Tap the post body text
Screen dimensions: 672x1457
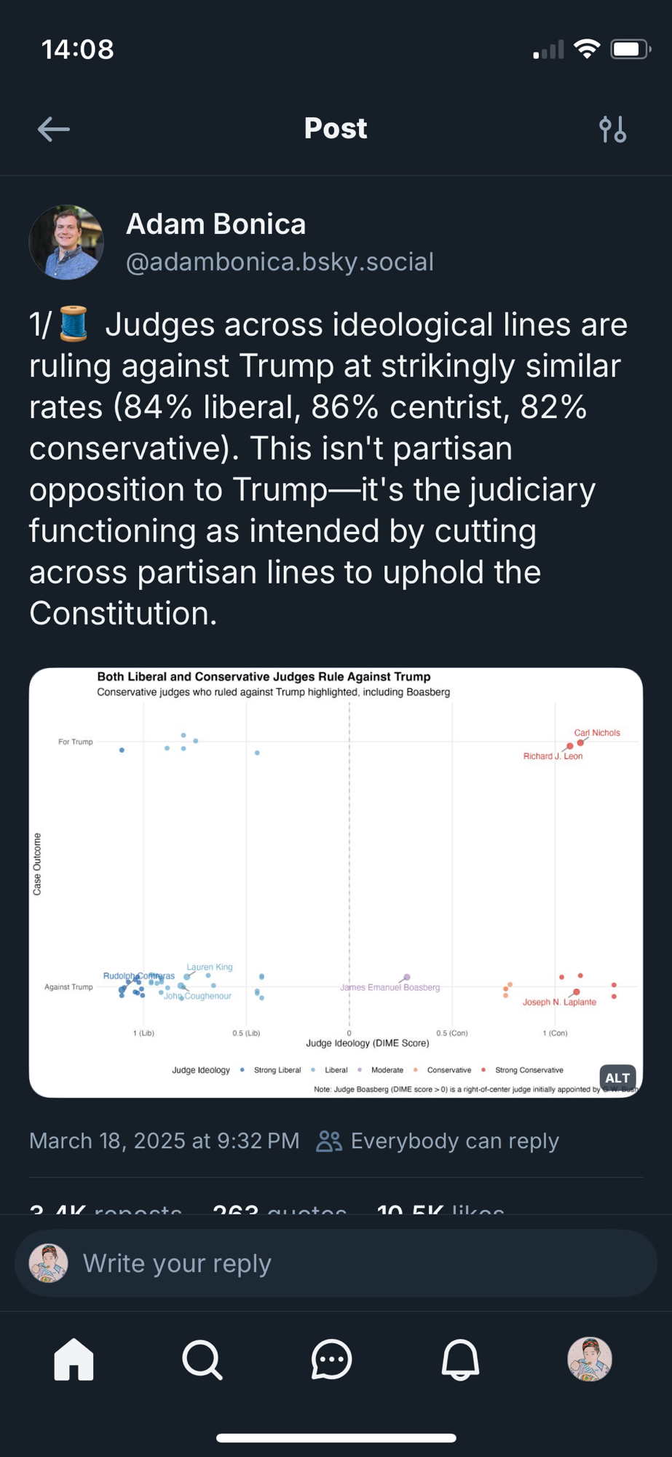coord(328,468)
